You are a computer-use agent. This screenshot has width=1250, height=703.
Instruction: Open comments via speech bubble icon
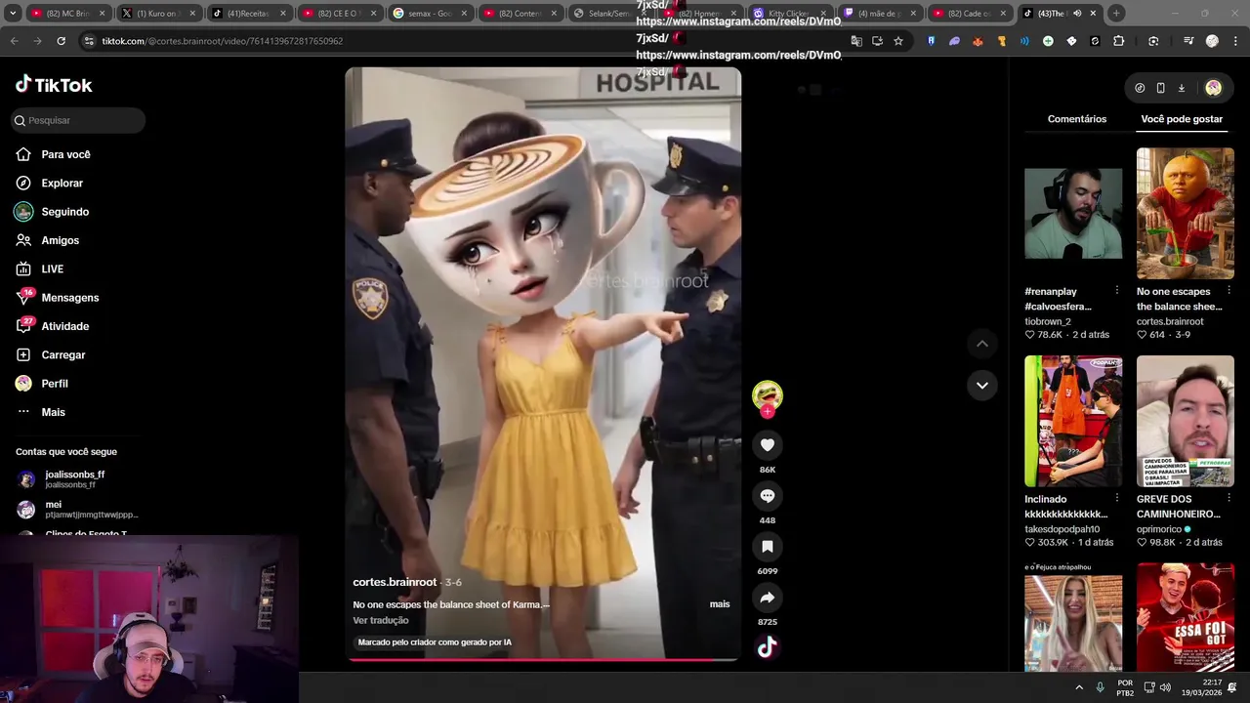(x=768, y=496)
